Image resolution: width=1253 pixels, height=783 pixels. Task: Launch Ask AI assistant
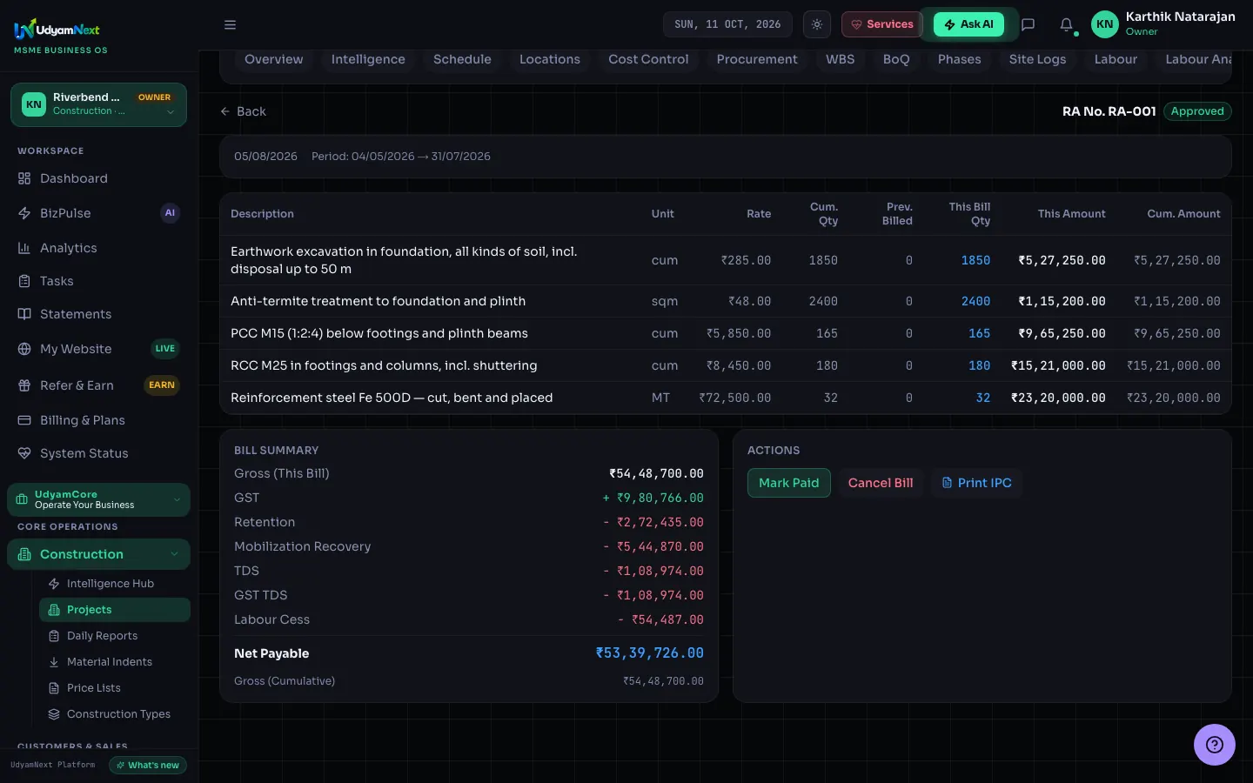968,24
